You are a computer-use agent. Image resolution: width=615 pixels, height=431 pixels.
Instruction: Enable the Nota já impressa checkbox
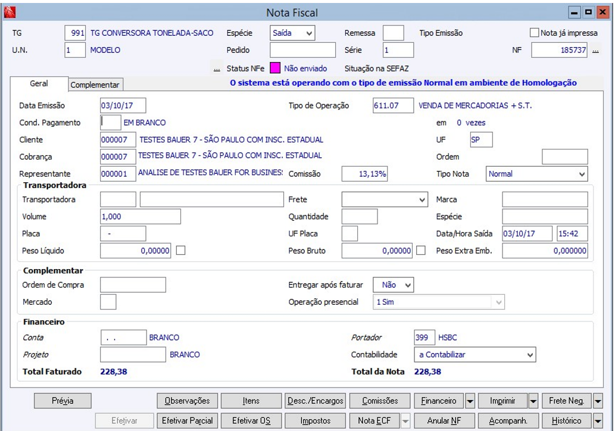point(534,33)
